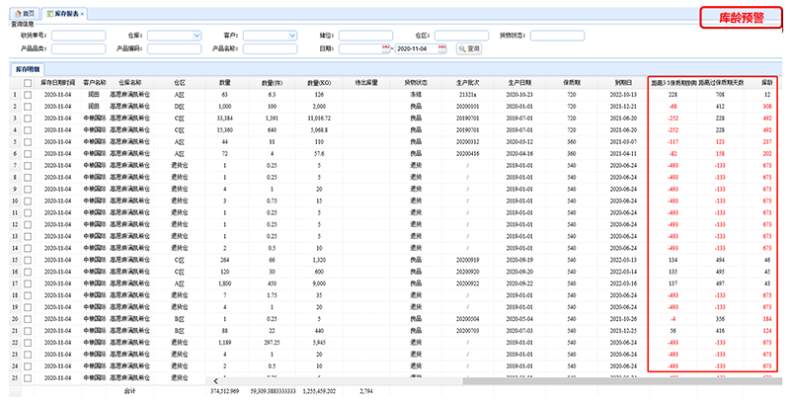The height and width of the screenshot is (403, 790).
Task: Click the 待出库量 column header
Action: pos(365,83)
